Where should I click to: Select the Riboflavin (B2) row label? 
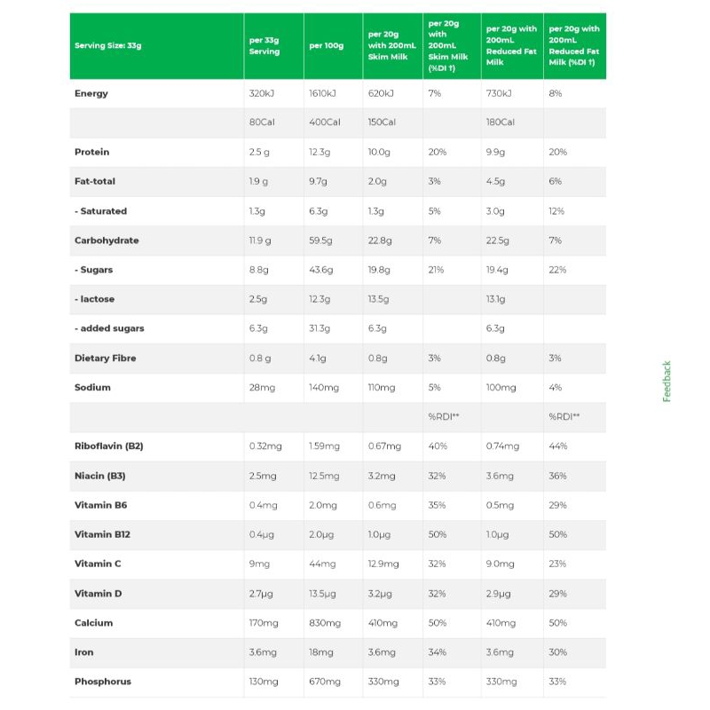109,446
